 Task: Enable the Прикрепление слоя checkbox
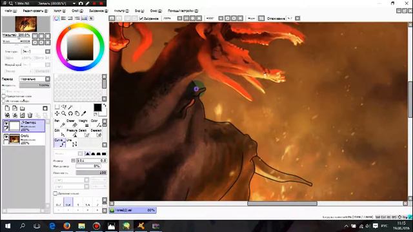tap(4, 96)
